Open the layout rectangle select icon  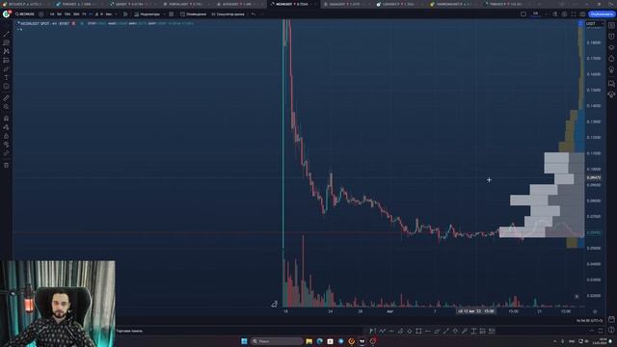point(523,14)
